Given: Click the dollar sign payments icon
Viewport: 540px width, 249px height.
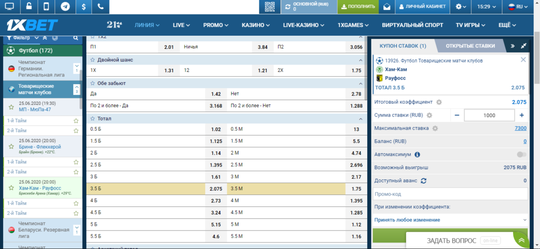Looking at the screenshot, I should 84,6.
